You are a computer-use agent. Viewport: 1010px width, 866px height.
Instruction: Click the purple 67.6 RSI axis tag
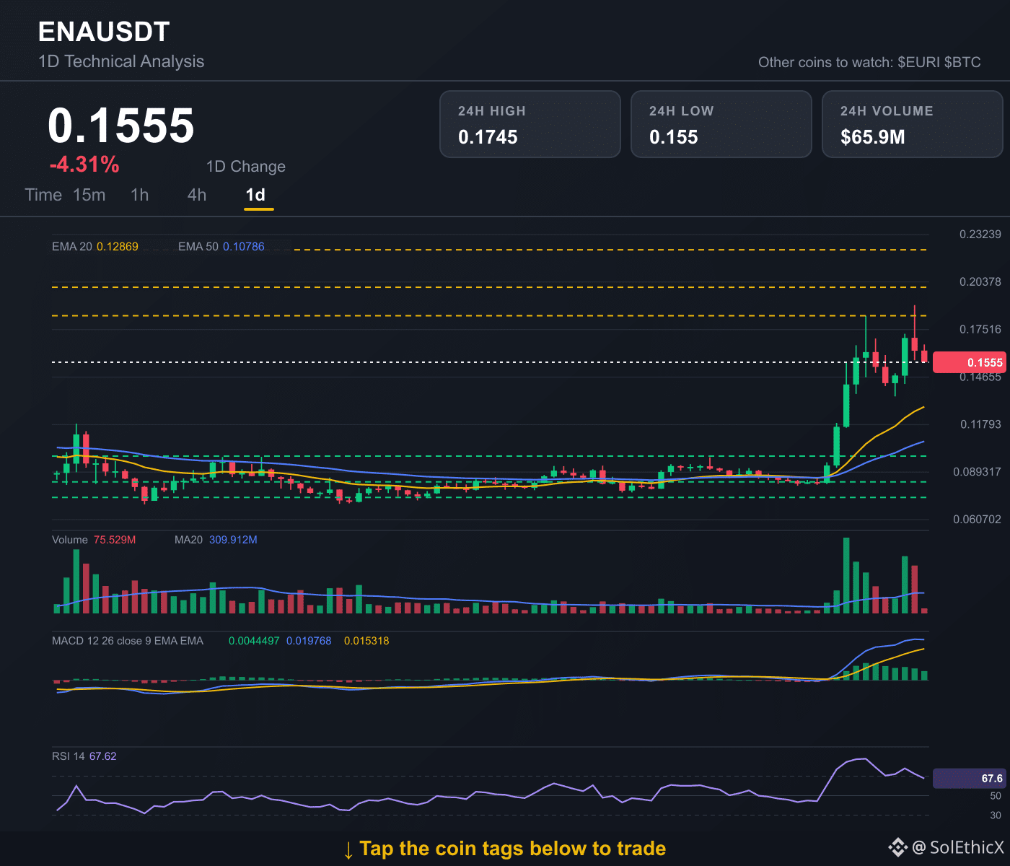[x=969, y=779]
